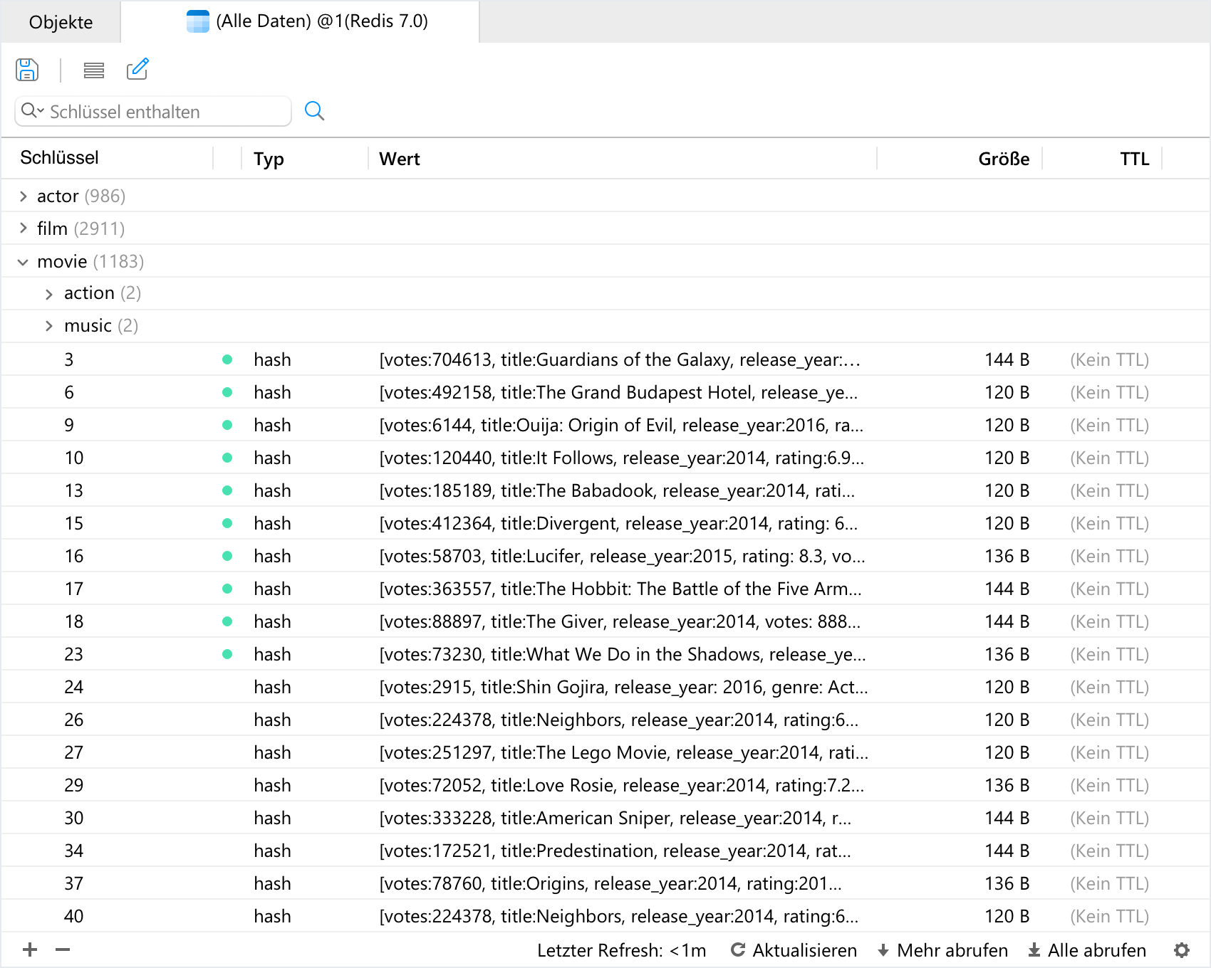Sort by the Schlüssel column header
The height and width of the screenshot is (968, 1211).
point(60,158)
